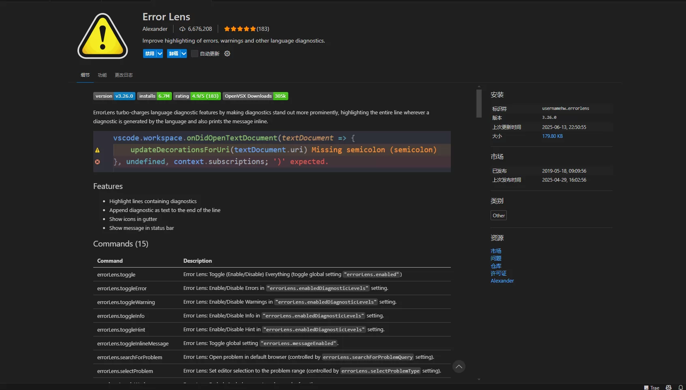Expand the 禁用 dropdown arrow
This screenshot has width=686, height=390.
(160, 54)
